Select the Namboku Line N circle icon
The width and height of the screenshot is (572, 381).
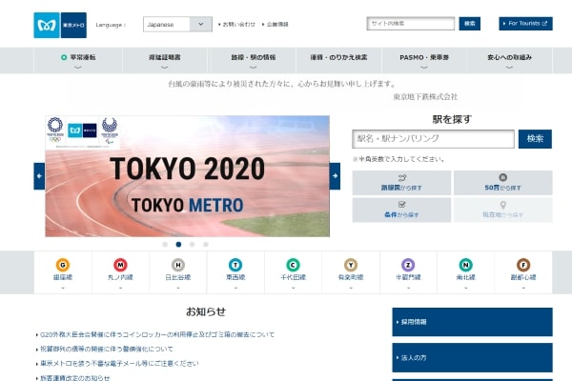tap(466, 265)
